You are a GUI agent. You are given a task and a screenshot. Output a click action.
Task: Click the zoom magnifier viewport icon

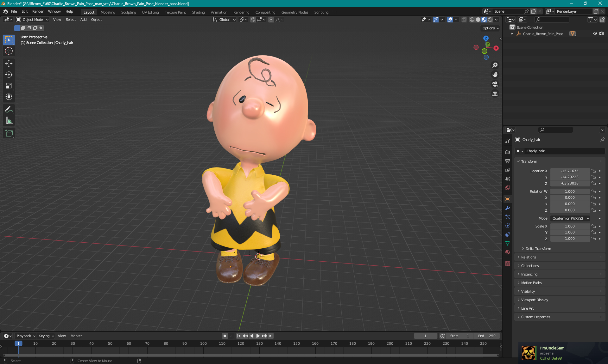495,65
